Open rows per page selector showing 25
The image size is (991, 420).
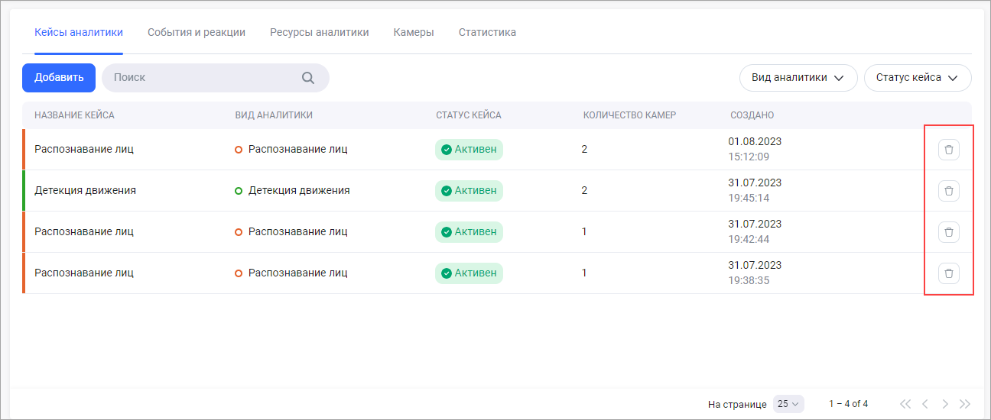[788, 404]
